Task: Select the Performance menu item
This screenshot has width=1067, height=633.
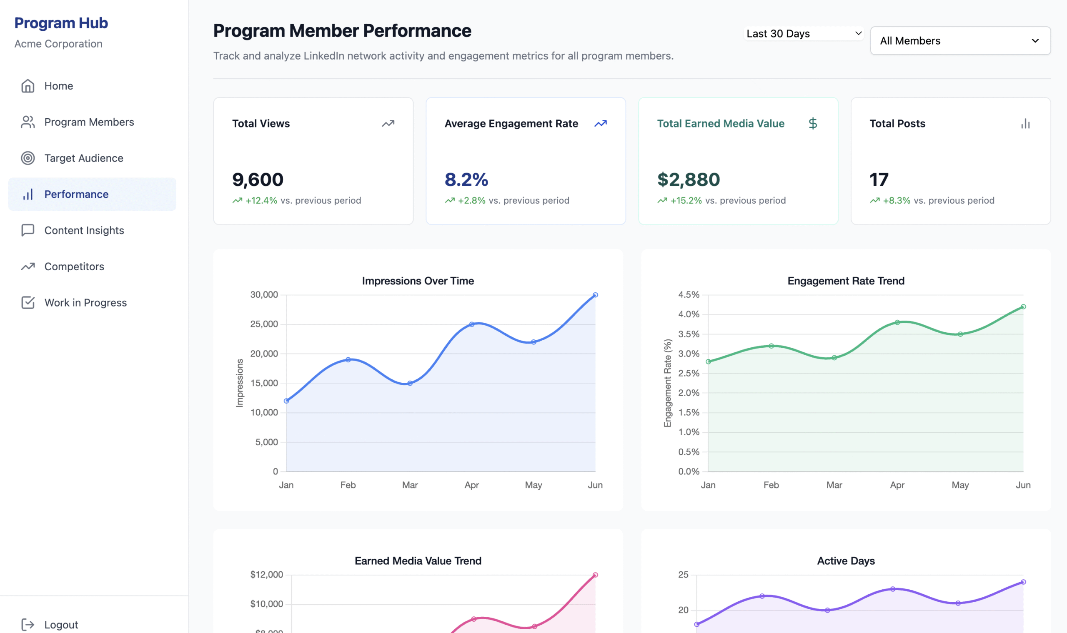Action: pos(92,194)
